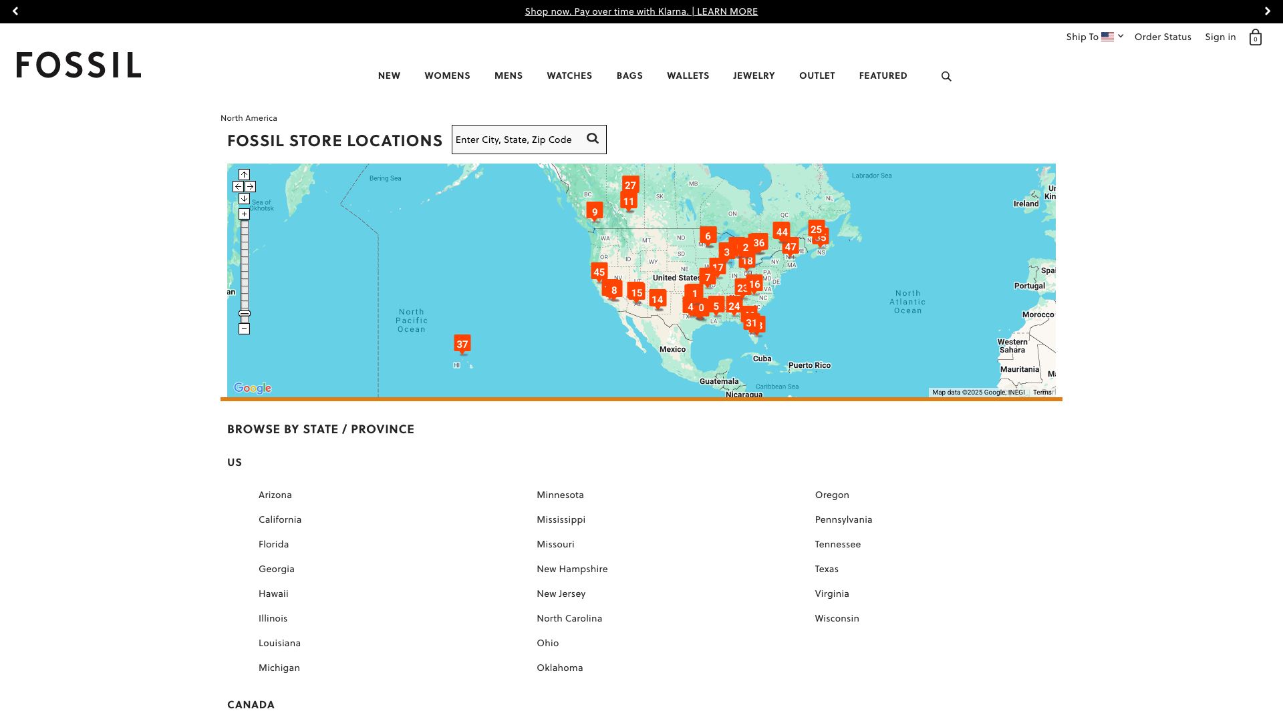Browse stores in Texas
This screenshot has height=721, width=1283.
pos(827,569)
